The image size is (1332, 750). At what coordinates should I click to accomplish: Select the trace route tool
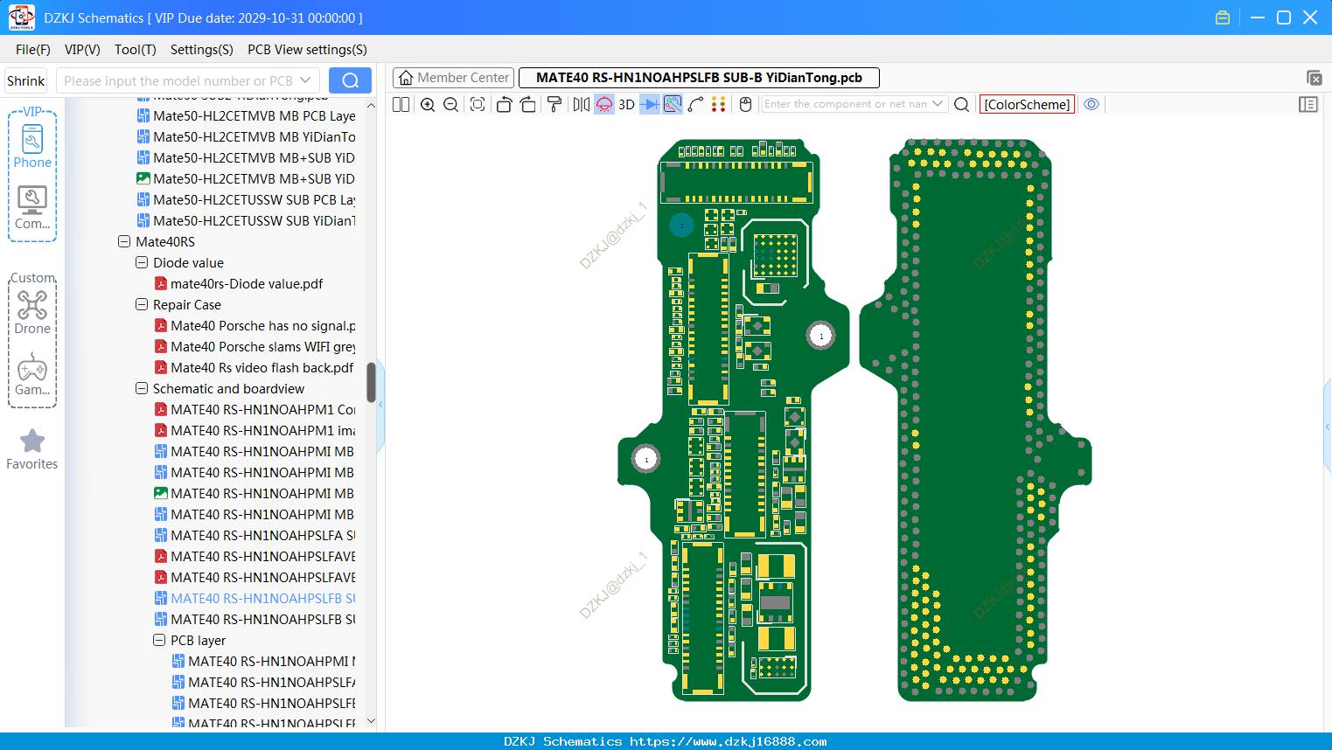click(x=695, y=104)
